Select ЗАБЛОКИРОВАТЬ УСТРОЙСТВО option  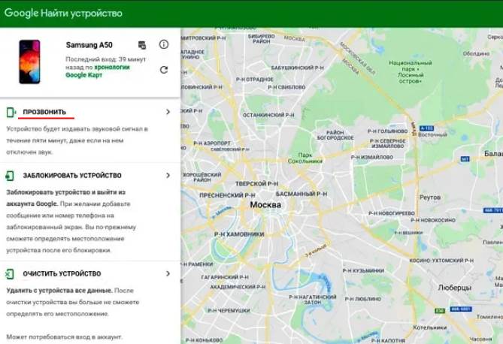pos(72,175)
